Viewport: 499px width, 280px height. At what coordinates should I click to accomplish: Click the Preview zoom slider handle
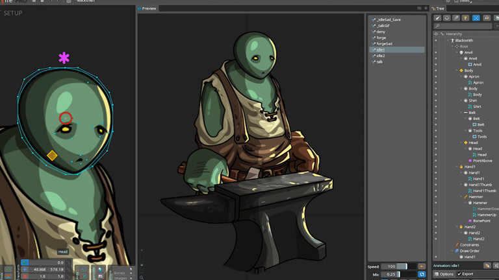click(142, 265)
